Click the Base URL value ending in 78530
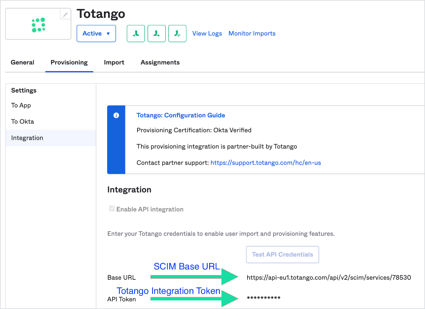The height and width of the screenshot is (309, 425). (x=329, y=278)
